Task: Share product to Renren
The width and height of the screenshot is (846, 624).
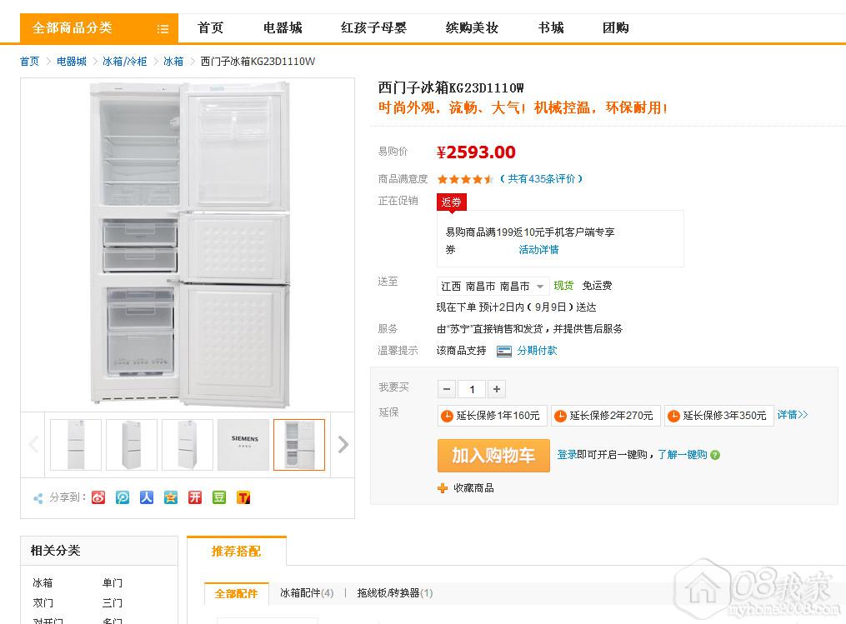Action: click(x=147, y=497)
